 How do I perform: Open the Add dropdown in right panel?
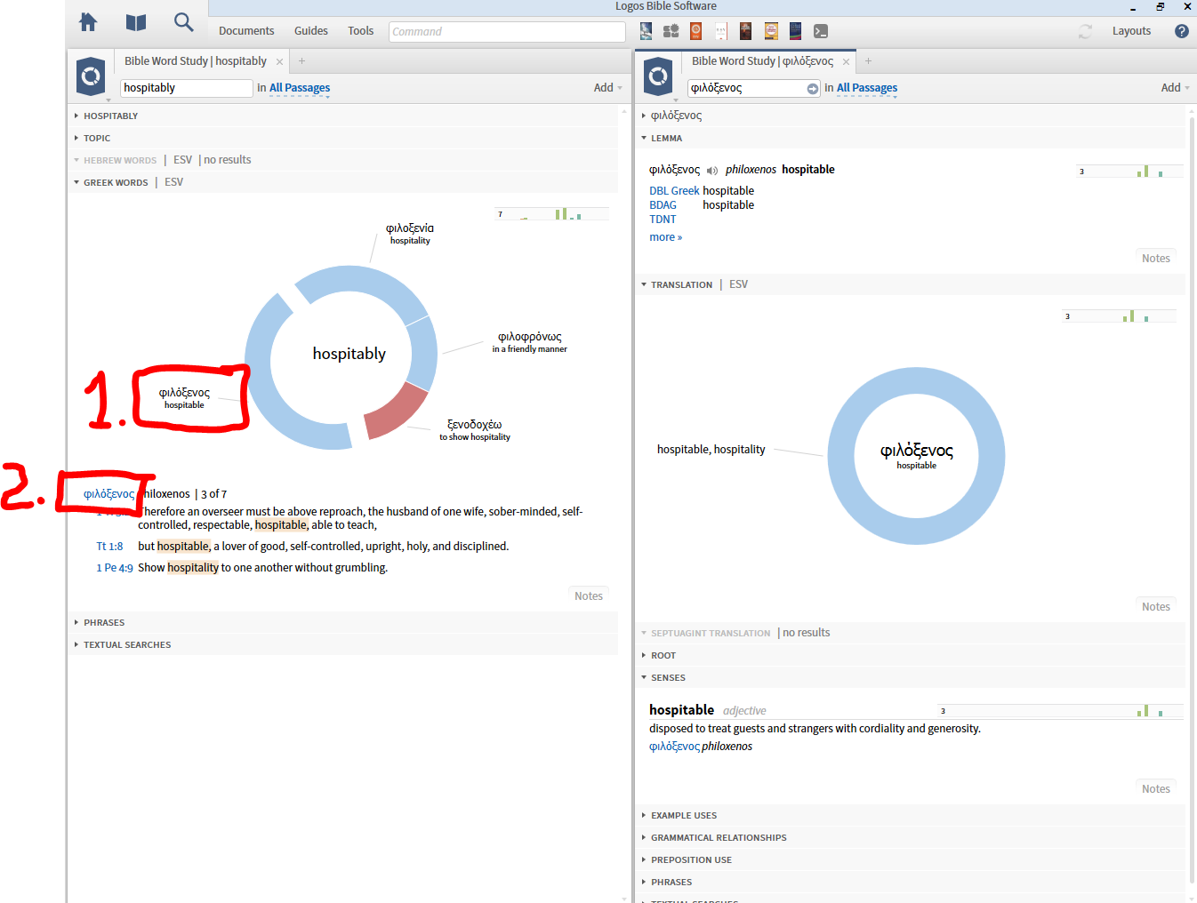1176,88
